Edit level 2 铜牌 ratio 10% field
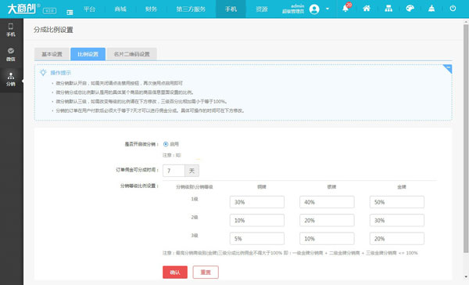Viewport: 469px width, 285px height. [257, 220]
